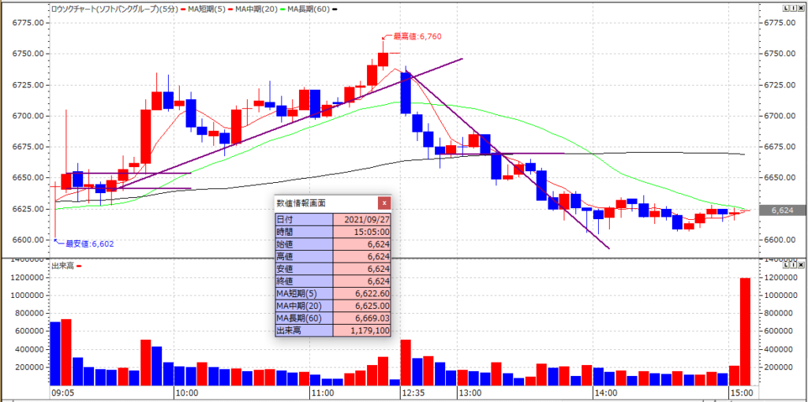Click the I button on the candlestick chart pane

794,8
